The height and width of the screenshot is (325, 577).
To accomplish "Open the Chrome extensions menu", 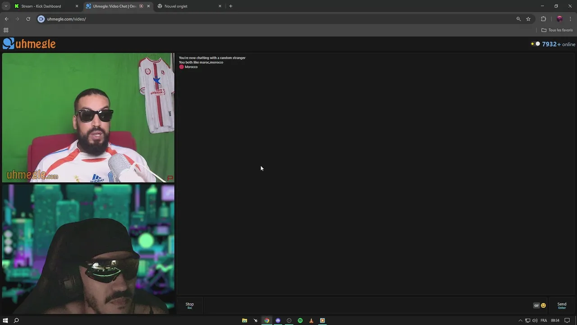I will pyautogui.click(x=543, y=19).
